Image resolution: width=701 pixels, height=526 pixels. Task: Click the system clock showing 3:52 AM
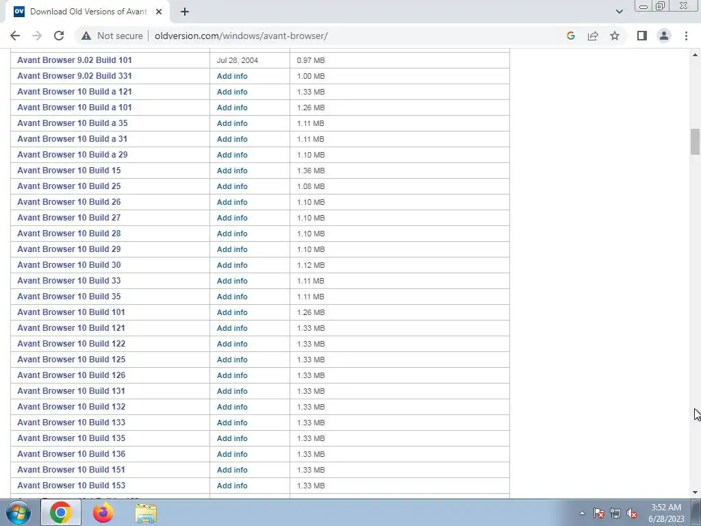click(x=666, y=513)
